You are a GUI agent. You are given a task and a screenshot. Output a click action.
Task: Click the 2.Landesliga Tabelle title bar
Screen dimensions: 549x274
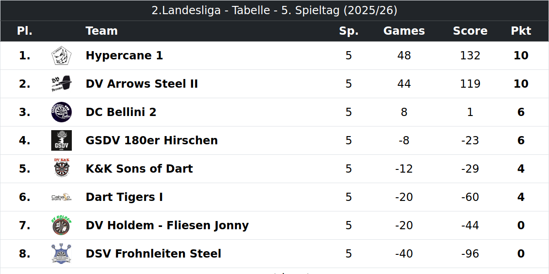274,11
